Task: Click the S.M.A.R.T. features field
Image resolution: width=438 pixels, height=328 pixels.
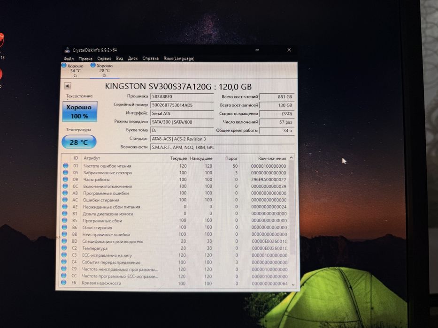Action: pyautogui.click(x=223, y=147)
